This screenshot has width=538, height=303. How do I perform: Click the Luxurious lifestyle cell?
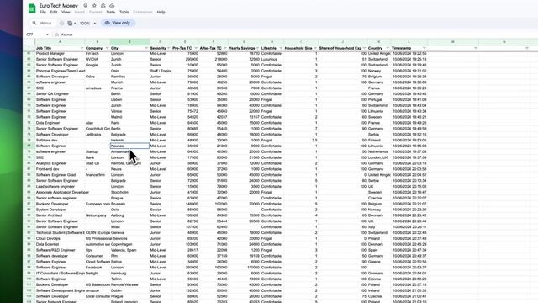(272, 59)
